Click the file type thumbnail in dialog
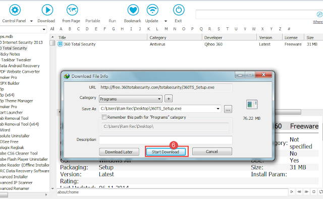323x199 pixels. point(251,104)
